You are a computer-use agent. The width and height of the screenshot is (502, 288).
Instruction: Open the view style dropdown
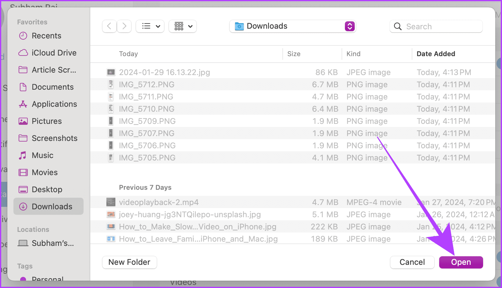coord(150,26)
